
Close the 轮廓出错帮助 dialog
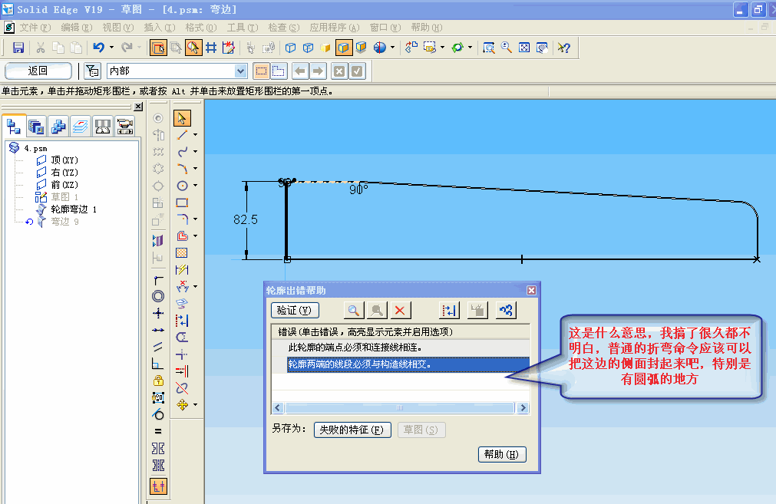click(x=531, y=290)
